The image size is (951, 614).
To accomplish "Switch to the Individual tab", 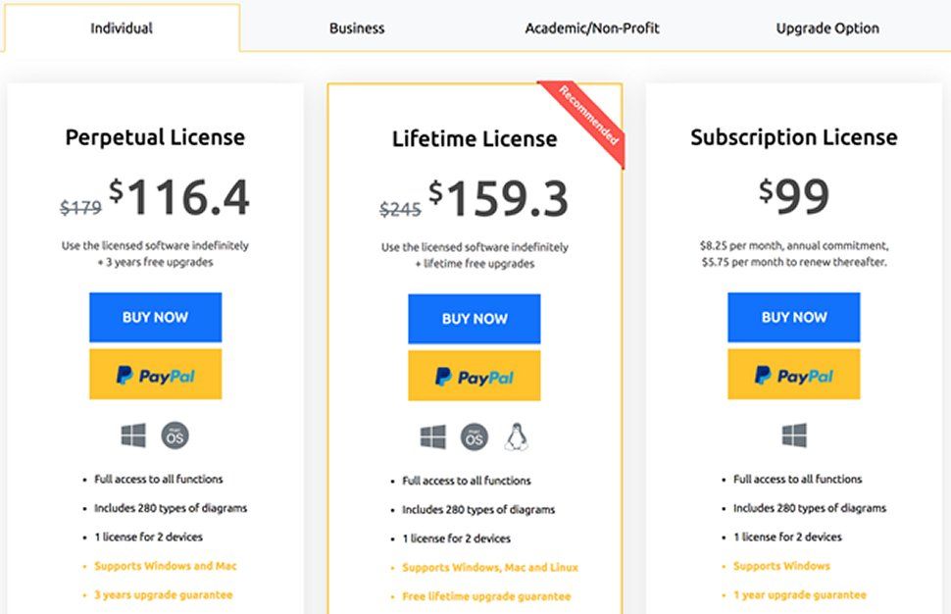I will click(122, 28).
